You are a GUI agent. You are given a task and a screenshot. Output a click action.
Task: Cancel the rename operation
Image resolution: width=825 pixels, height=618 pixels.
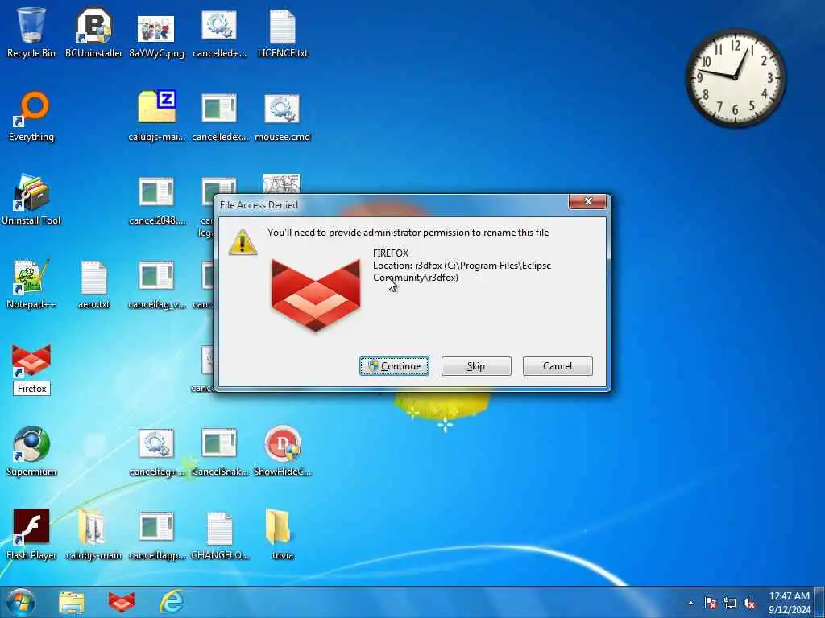(558, 366)
